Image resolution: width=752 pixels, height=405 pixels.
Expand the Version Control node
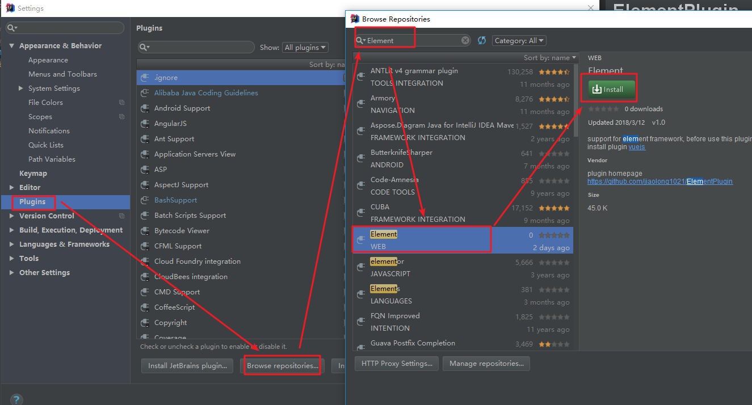click(x=12, y=216)
